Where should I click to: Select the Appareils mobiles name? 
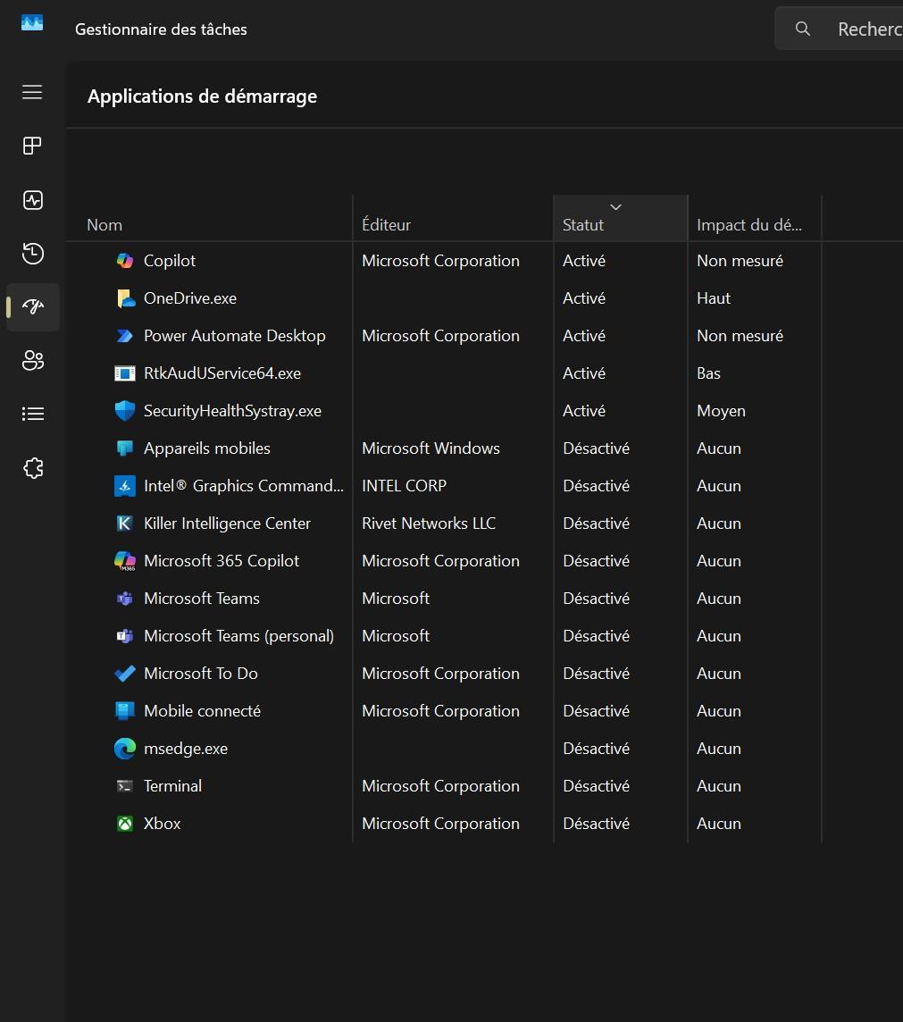click(x=207, y=448)
